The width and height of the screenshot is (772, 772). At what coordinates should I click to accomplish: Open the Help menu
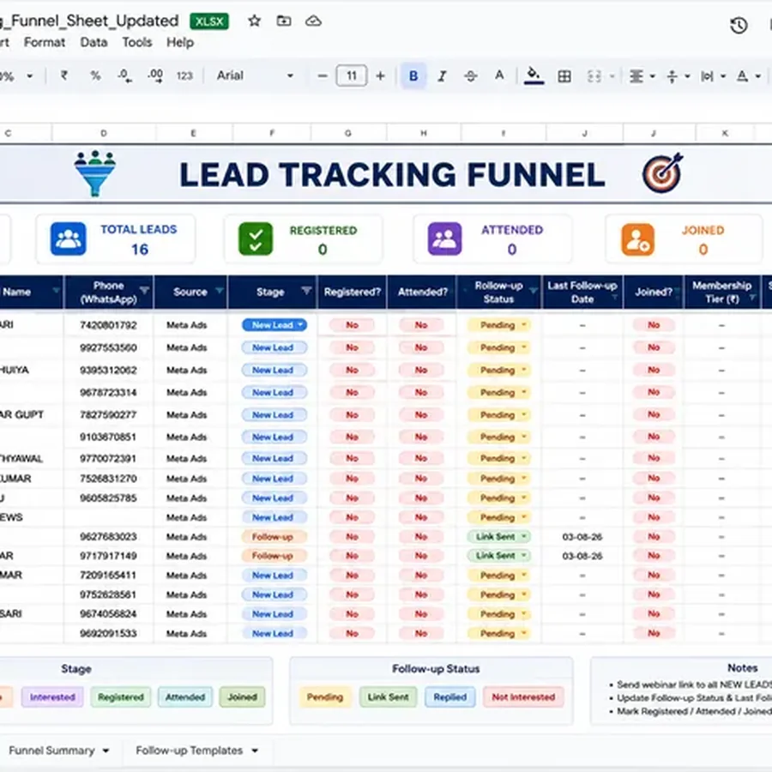(180, 42)
